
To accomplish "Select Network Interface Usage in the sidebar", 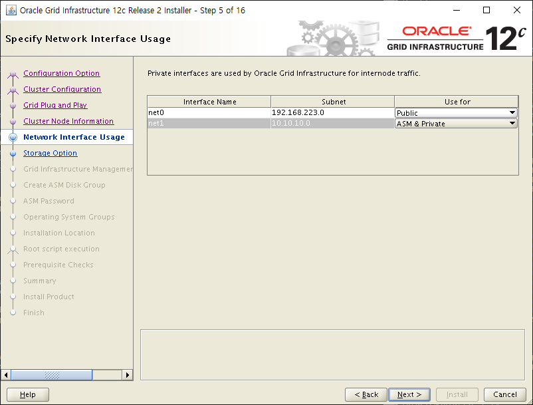I will pyautogui.click(x=74, y=137).
